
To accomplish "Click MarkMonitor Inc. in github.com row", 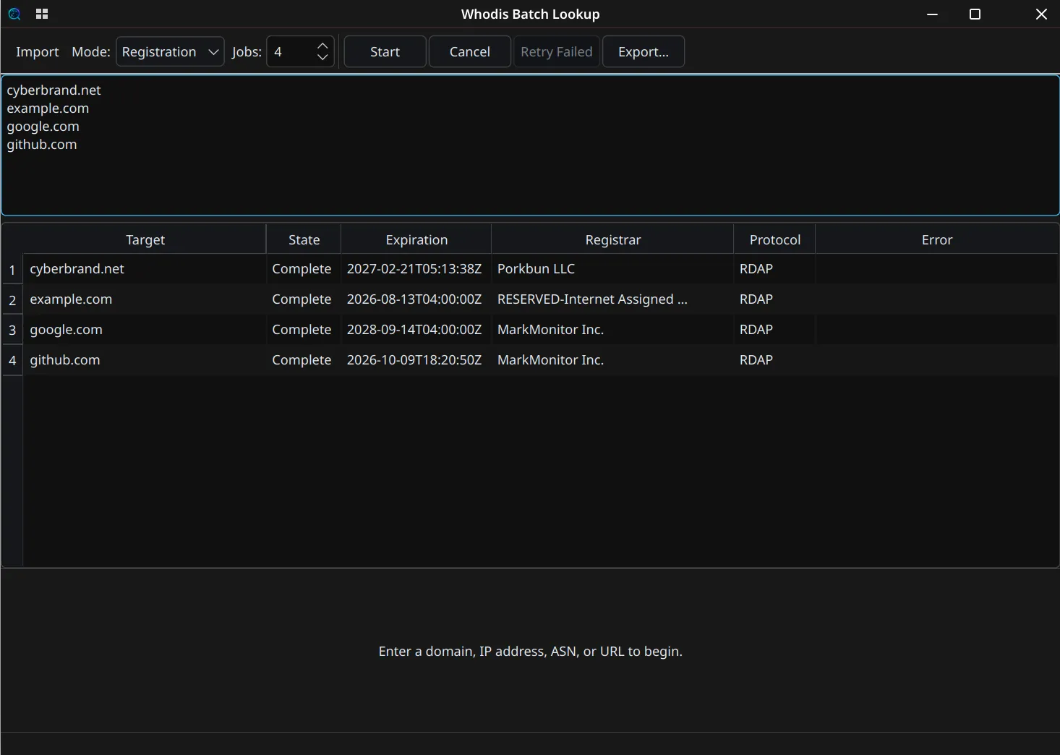I will click(x=612, y=360).
